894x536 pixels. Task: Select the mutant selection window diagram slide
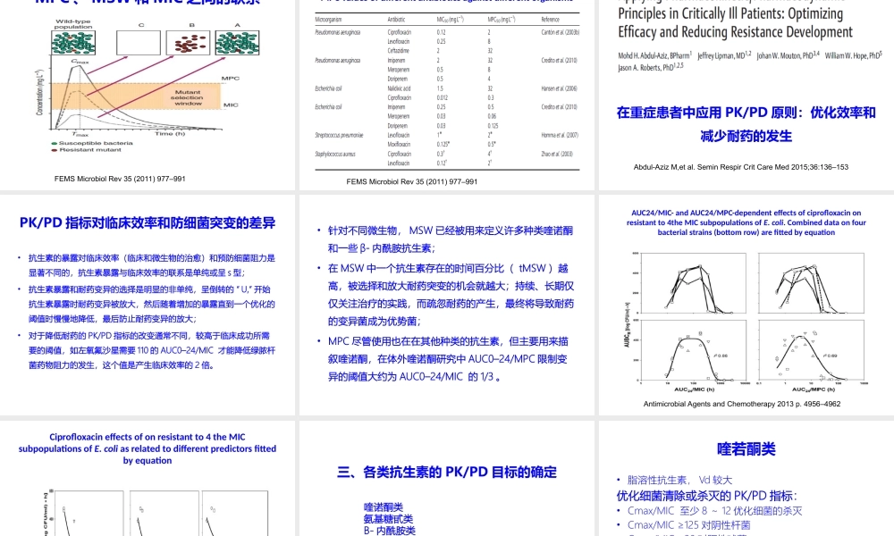[x=148, y=94]
